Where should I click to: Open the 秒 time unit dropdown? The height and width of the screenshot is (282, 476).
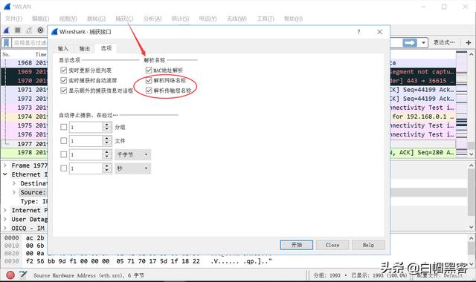pos(132,168)
